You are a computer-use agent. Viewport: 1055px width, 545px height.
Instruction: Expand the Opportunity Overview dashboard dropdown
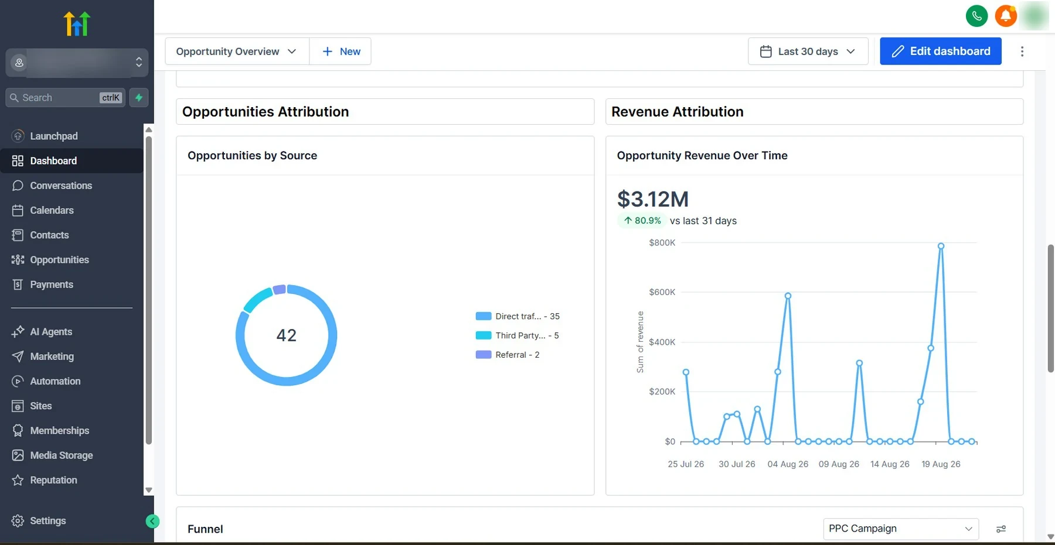[237, 52]
